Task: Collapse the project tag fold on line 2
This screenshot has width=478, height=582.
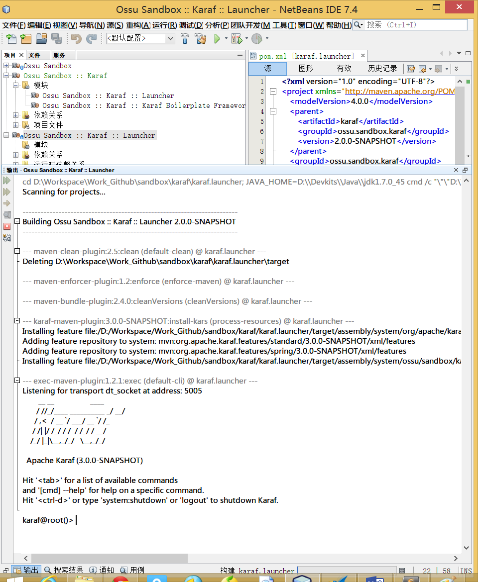Action: 273,92
